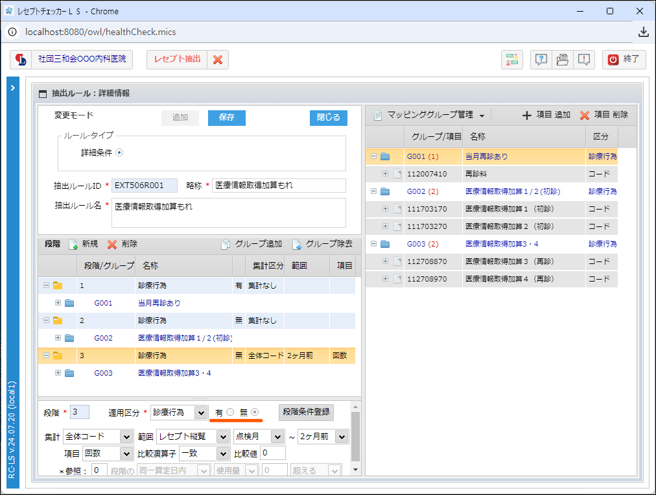The width and height of the screenshot is (656, 495).
Task: Click the マッピンググループ管理 document icon
Action: [378, 115]
